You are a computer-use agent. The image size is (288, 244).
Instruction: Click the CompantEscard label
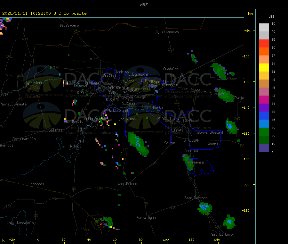click(210, 133)
